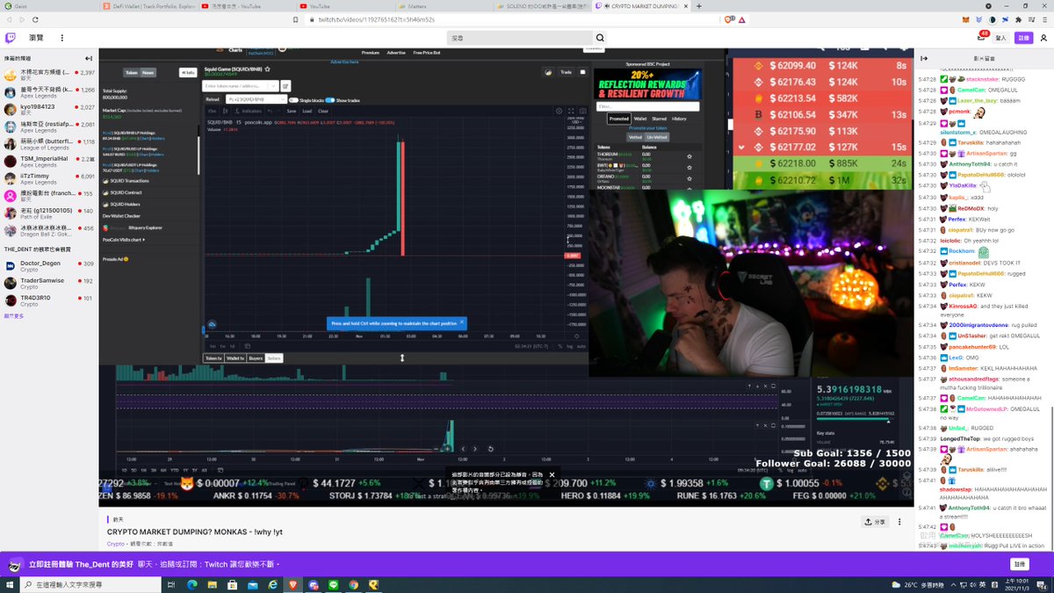The width and height of the screenshot is (1054, 593).
Task: Select the Un-Vetted filter button
Action: pyautogui.click(x=657, y=137)
